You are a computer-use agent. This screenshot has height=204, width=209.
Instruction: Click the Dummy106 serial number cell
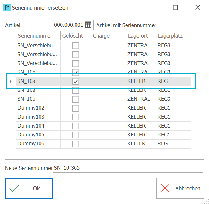click(x=38, y=144)
